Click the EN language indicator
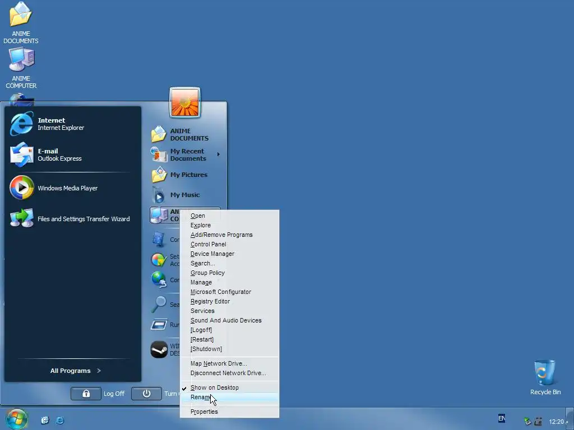574x430 pixels. 502,418
